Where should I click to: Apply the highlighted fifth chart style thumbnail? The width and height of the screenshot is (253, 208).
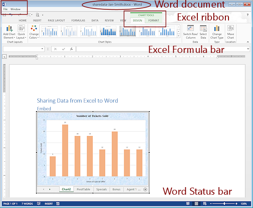pos(127,31)
